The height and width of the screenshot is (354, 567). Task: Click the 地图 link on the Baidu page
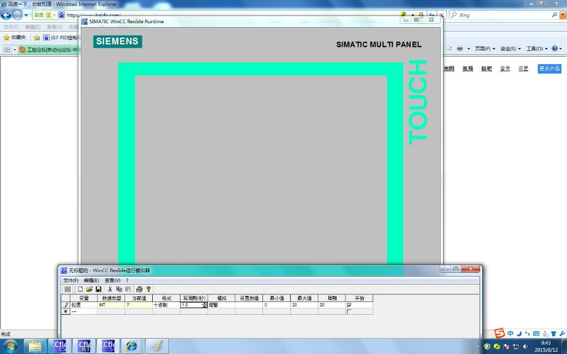click(449, 68)
